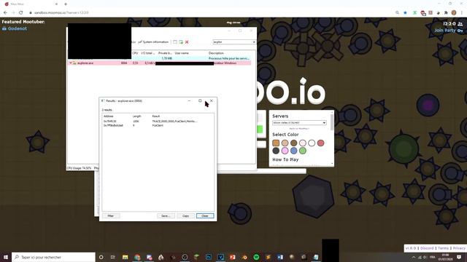
Task: Click the browser reload button
Action: coord(21,12)
